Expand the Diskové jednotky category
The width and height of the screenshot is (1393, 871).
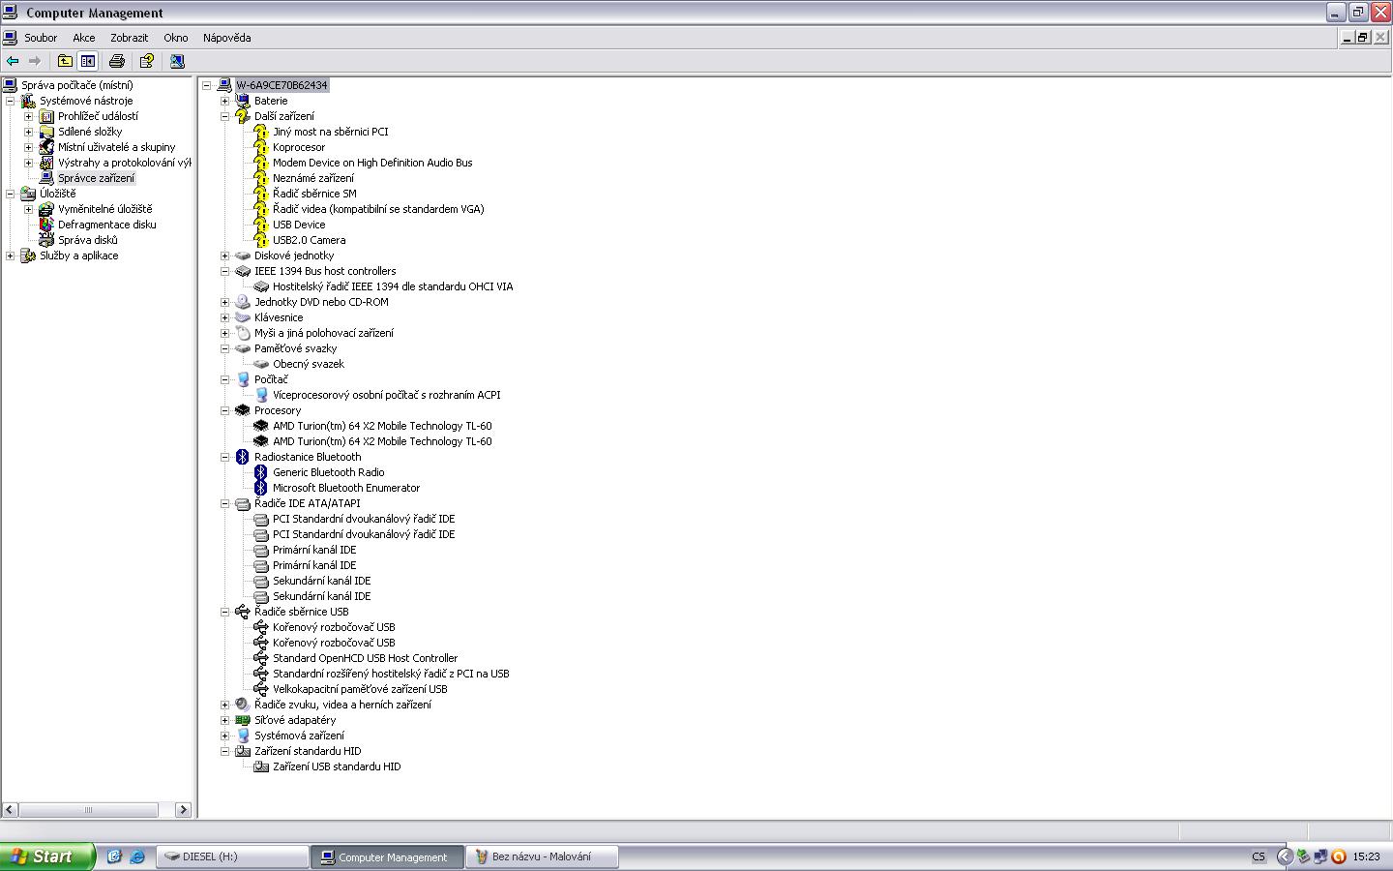pyautogui.click(x=224, y=255)
